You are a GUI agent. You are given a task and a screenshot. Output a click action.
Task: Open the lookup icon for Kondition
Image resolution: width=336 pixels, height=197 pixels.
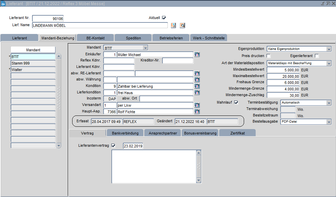tap(197, 86)
